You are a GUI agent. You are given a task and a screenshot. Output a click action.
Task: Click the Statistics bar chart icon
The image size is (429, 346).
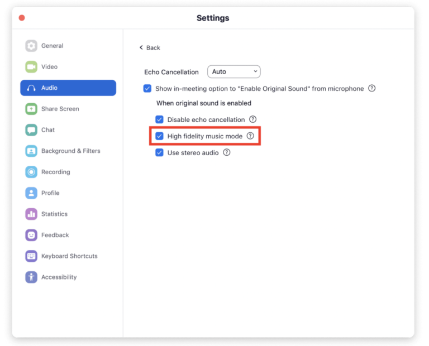coord(31,214)
